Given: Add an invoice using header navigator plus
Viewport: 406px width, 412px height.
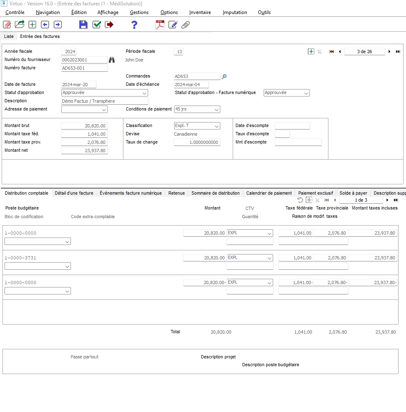Looking at the screenshot, I should pyautogui.click(x=311, y=52).
